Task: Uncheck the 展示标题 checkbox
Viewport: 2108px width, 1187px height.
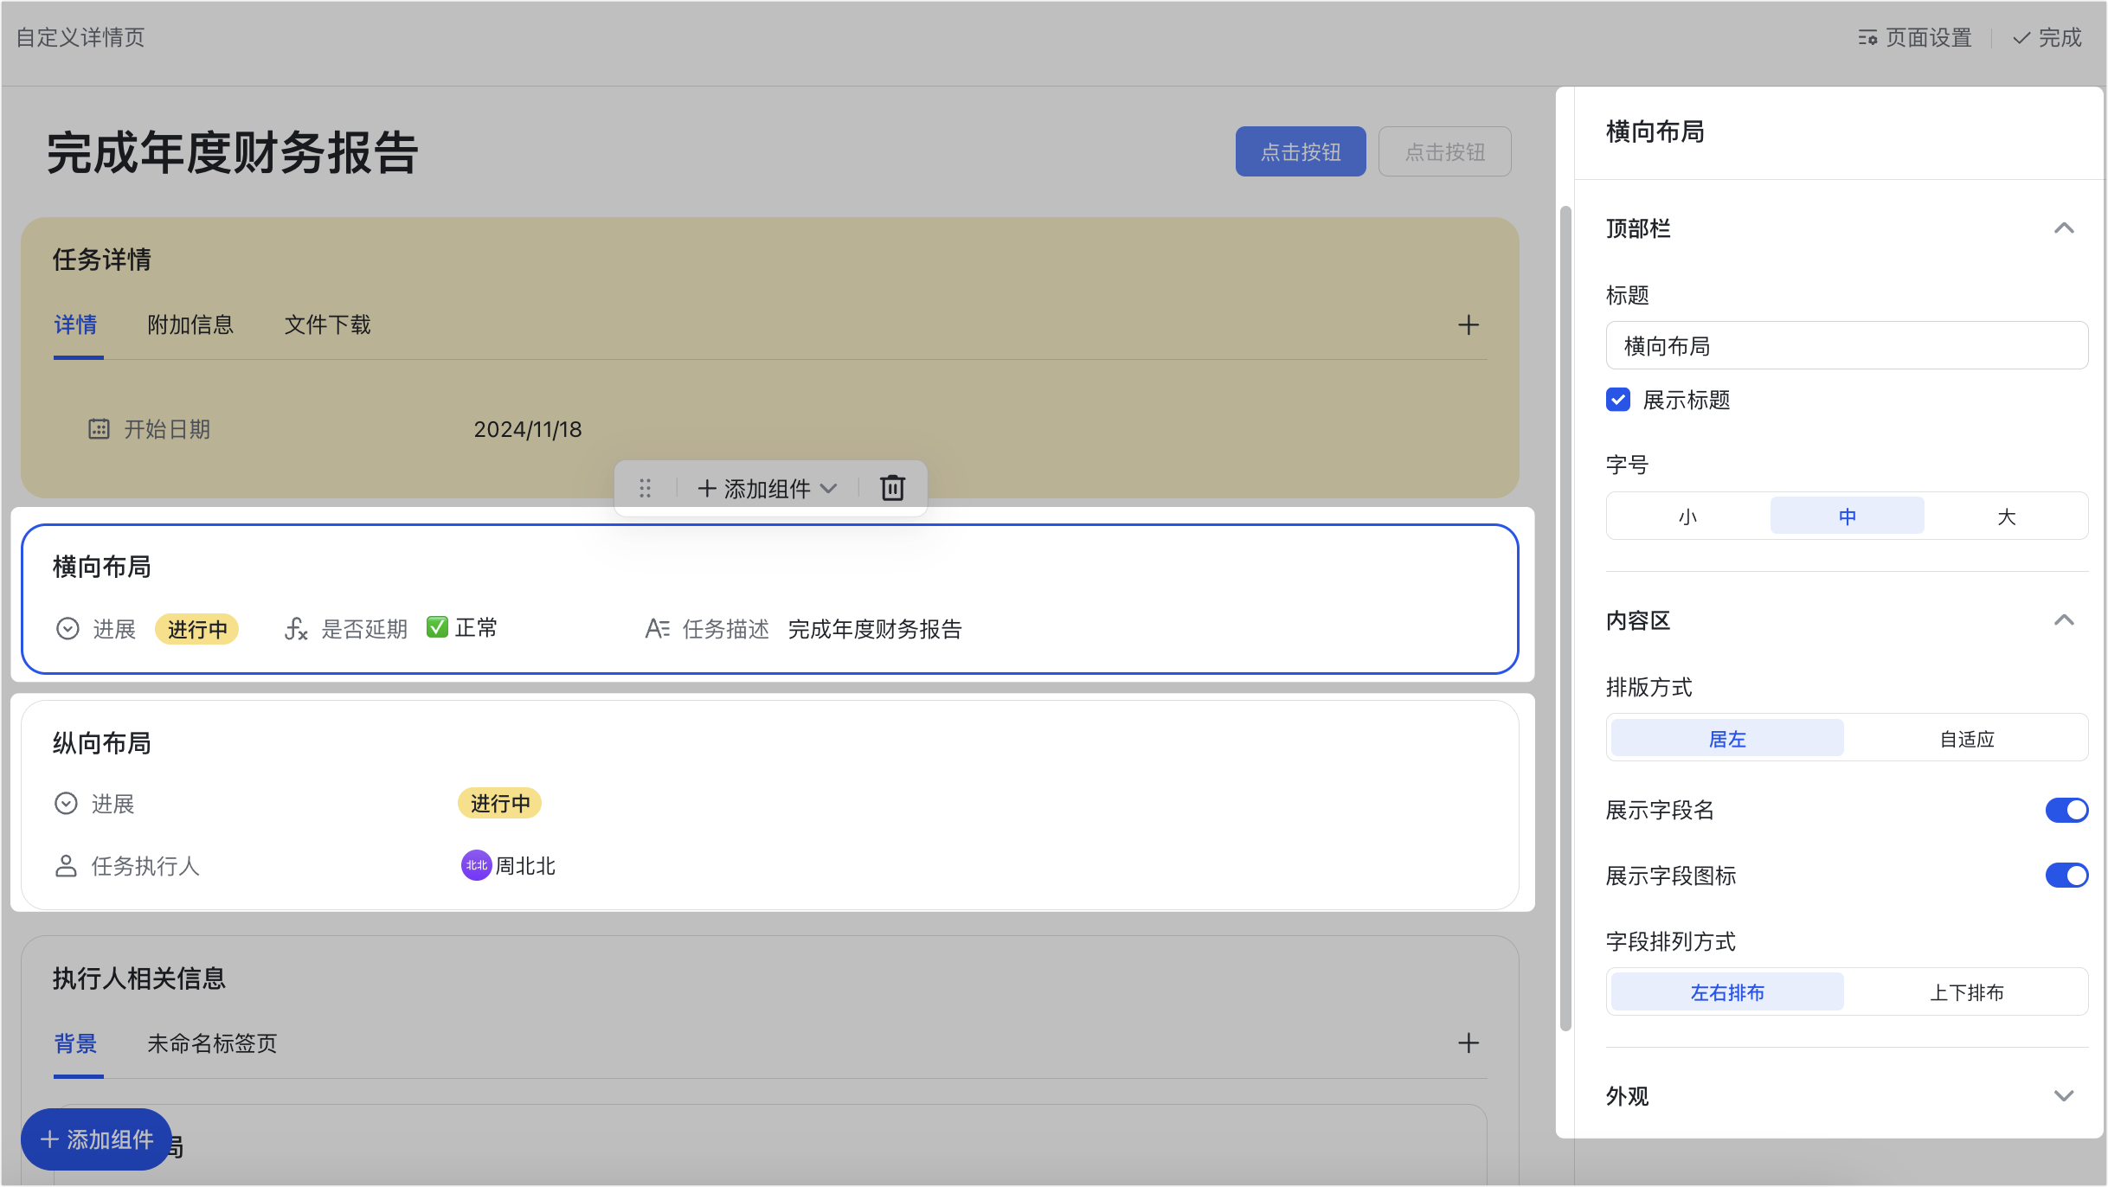Action: point(1618,400)
